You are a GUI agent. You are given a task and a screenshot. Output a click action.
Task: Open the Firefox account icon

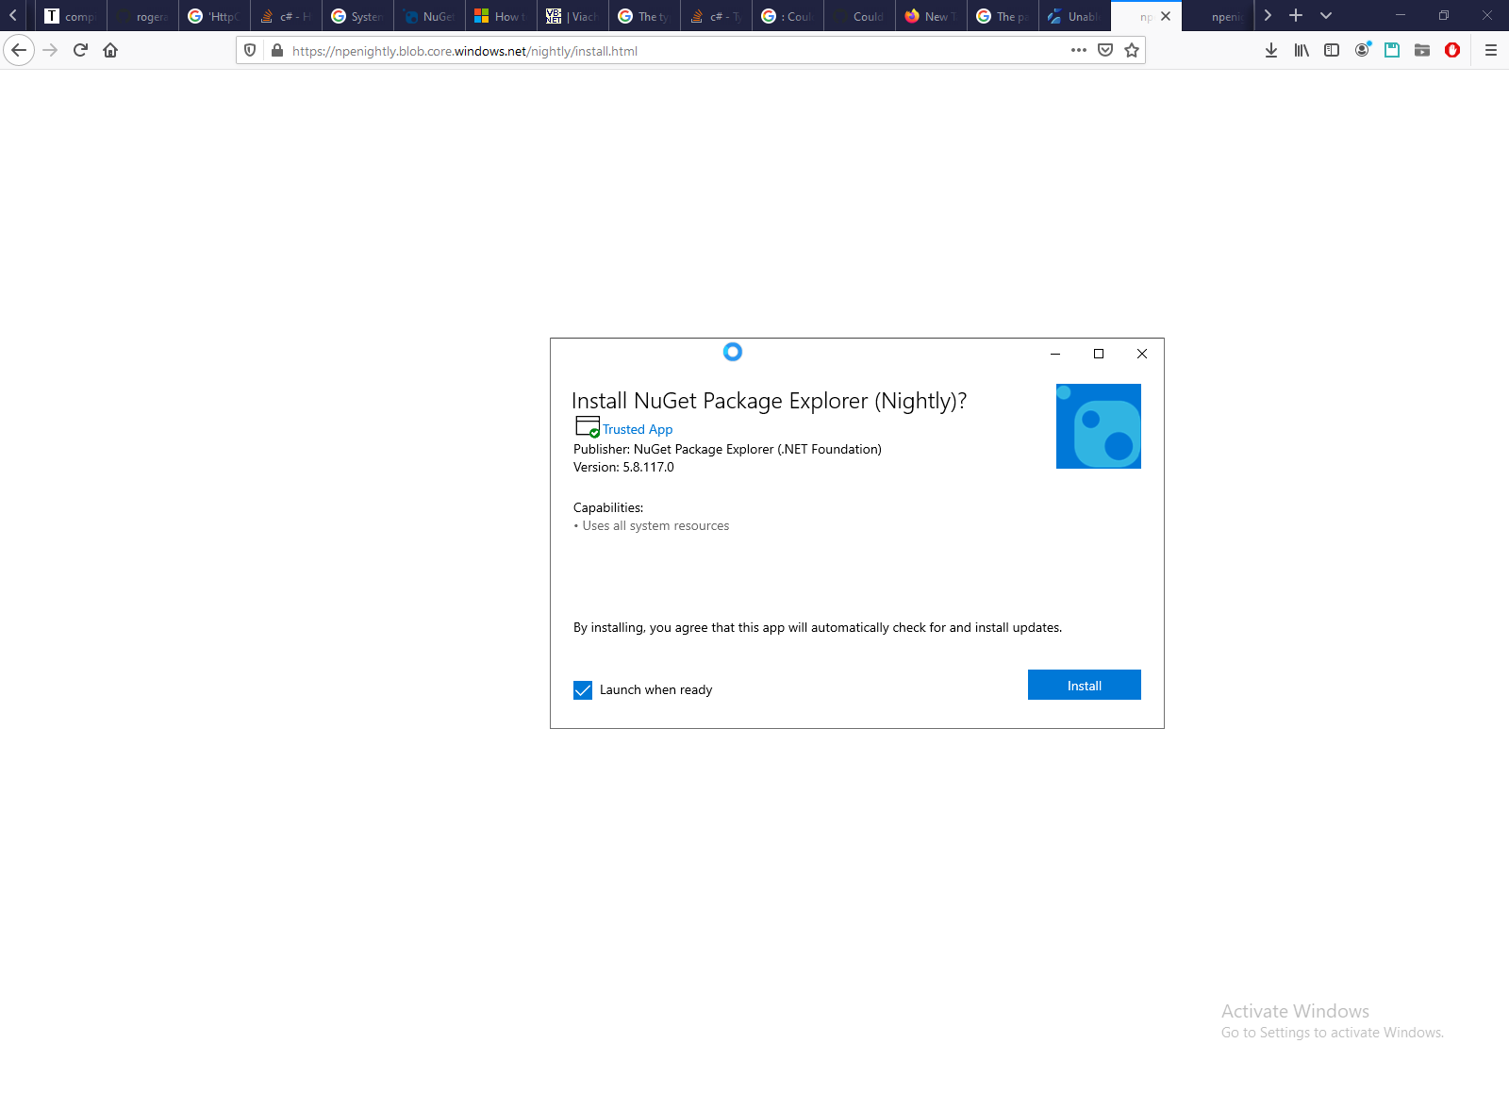1362,50
